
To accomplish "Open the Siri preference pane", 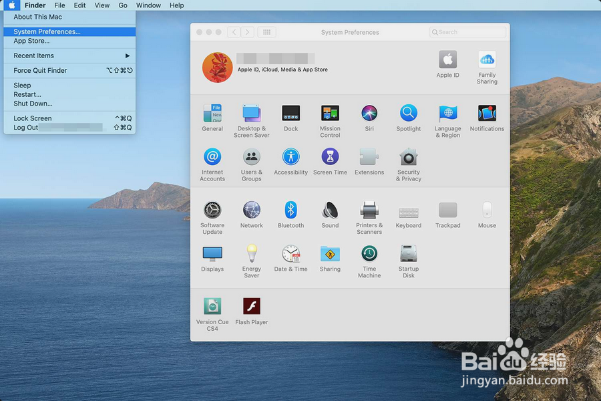I will pos(369,118).
